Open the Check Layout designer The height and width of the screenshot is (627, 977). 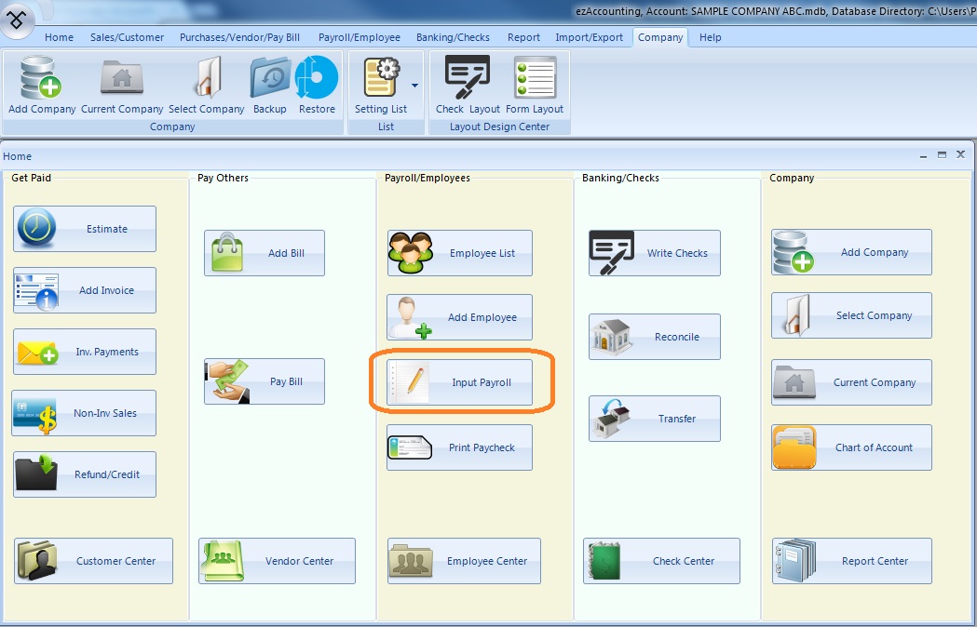pos(468,86)
